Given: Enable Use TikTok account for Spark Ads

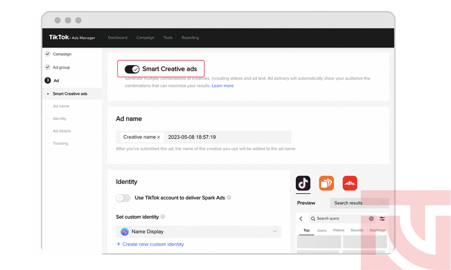Looking at the screenshot, I should click(123, 198).
